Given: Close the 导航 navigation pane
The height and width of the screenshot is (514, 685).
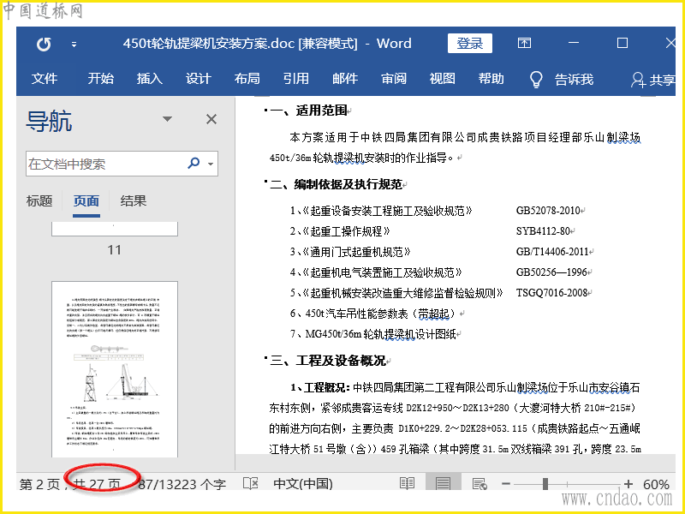Looking at the screenshot, I should [x=211, y=119].
